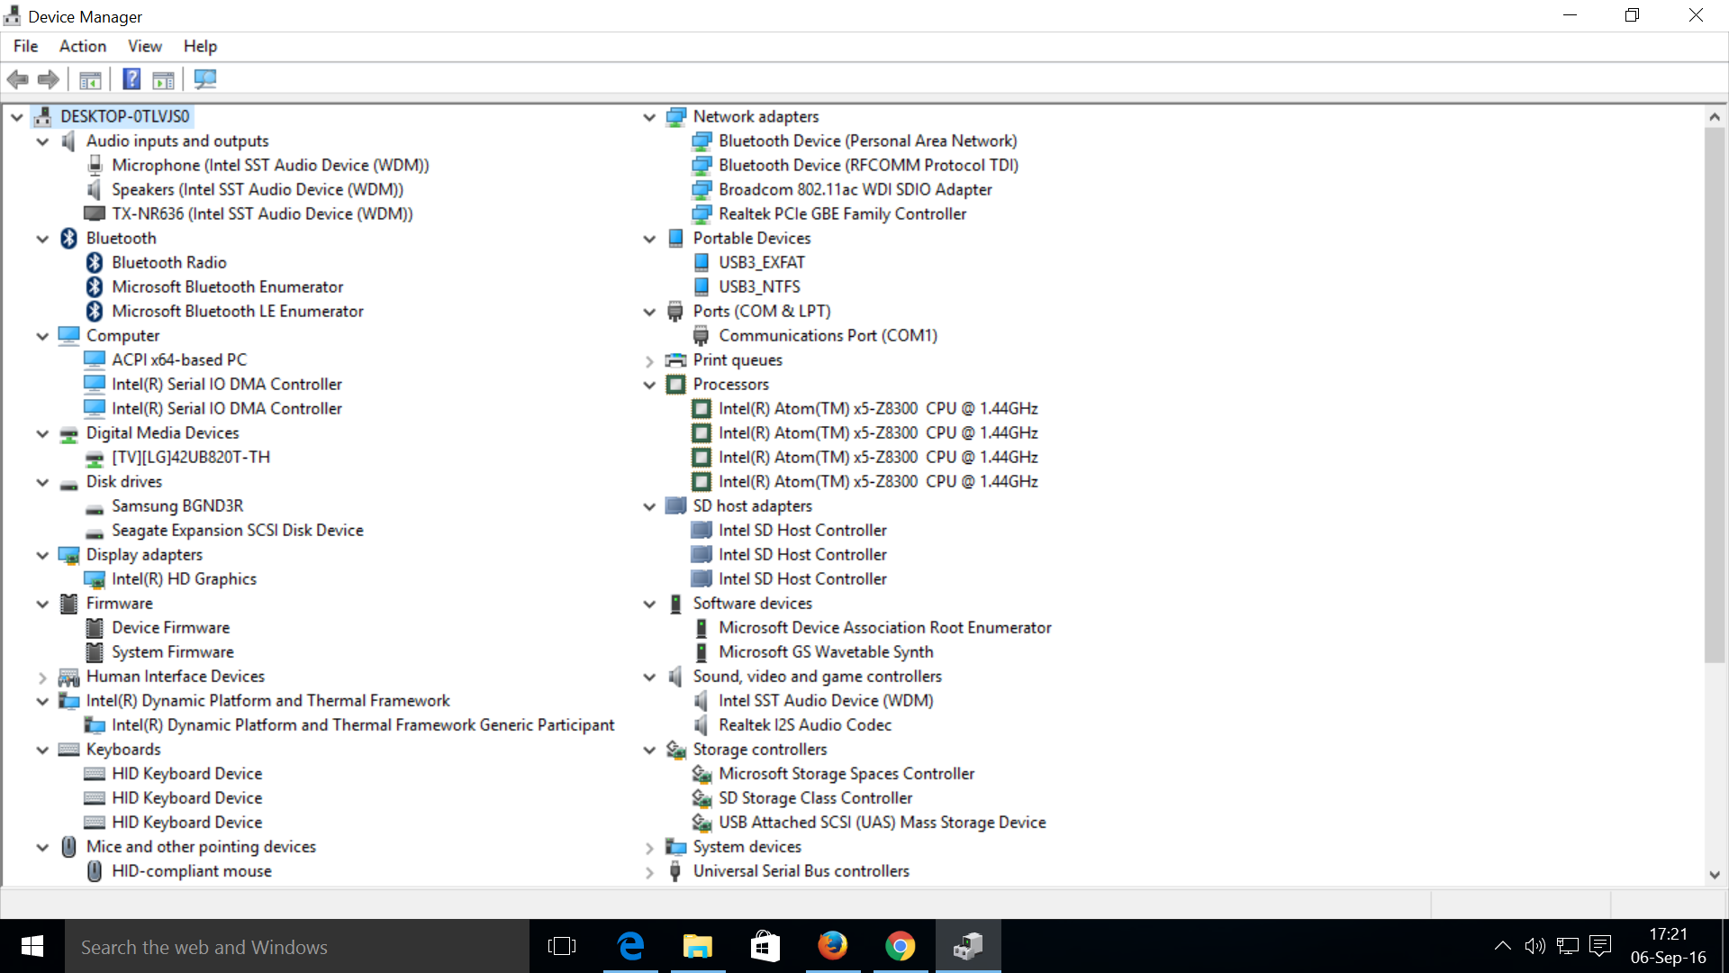Click the Search the web and Windows box
This screenshot has height=973, width=1729.
(297, 946)
